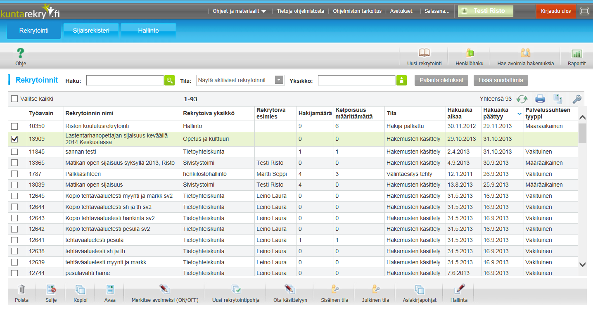Open Tietoja ohjelmistosta

coord(301,11)
